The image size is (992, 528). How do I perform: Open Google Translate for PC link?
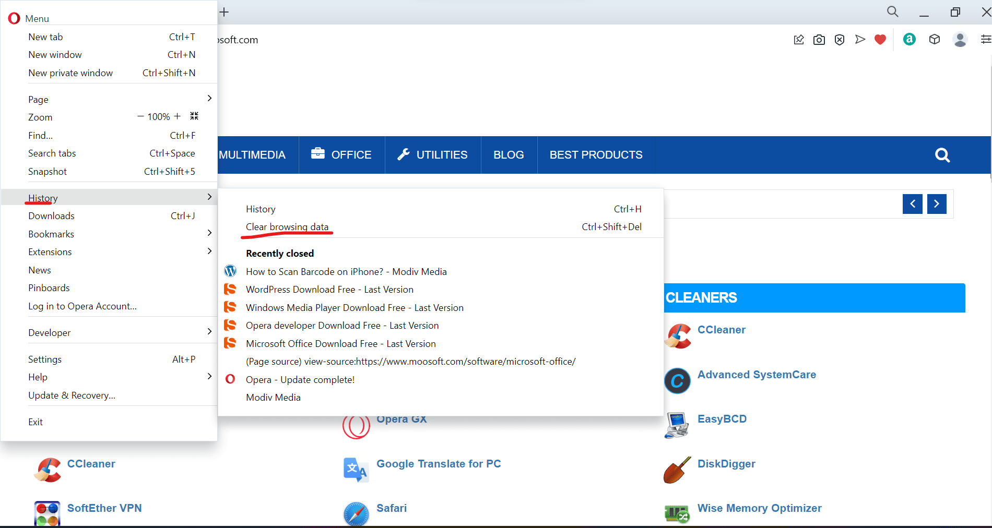(x=439, y=464)
